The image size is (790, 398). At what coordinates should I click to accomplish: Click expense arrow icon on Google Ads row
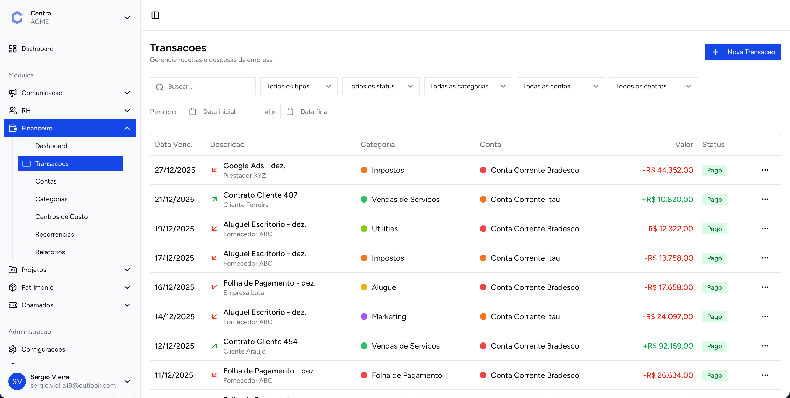pos(214,170)
